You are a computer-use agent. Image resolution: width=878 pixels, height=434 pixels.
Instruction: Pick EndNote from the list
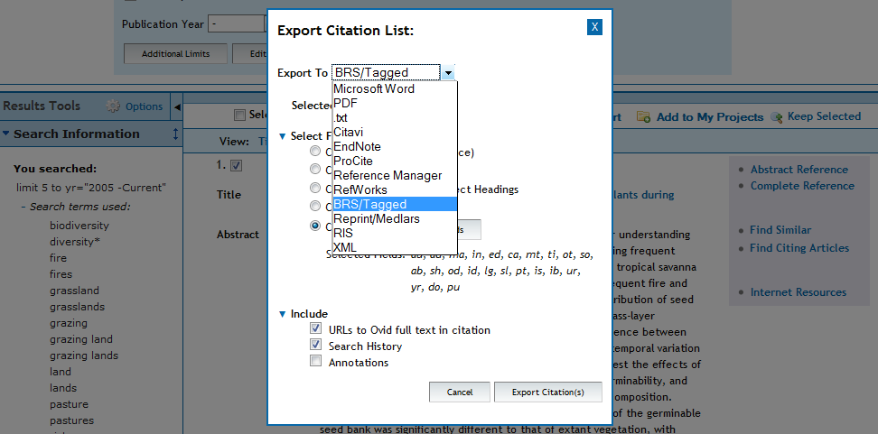coord(395,146)
